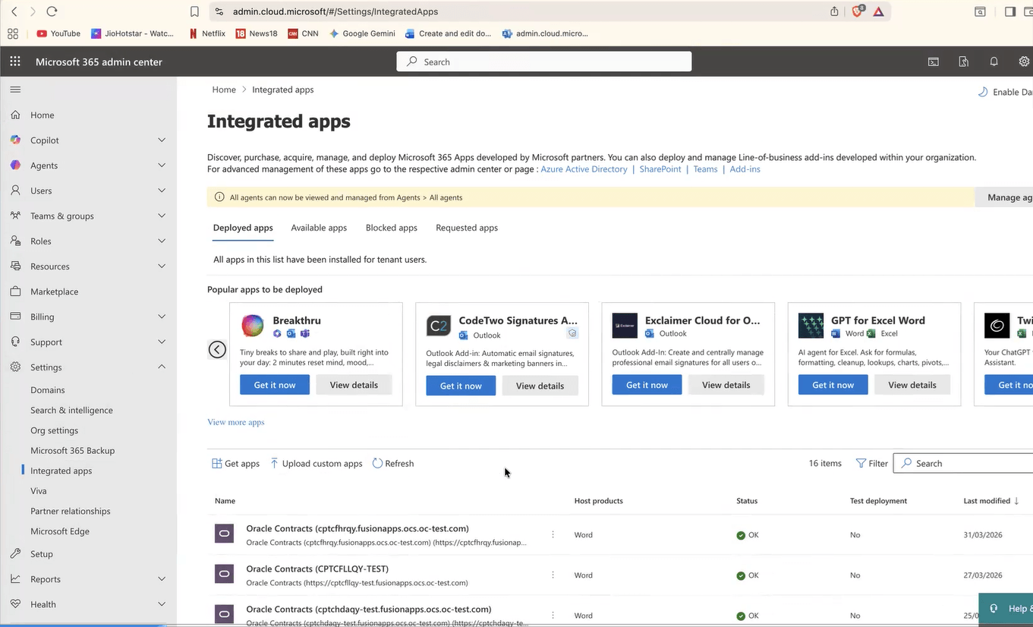
Task: Open the Requested apps tab
Action: pyautogui.click(x=466, y=227)
